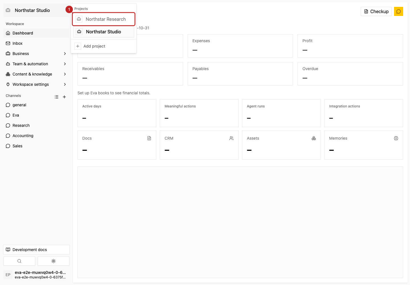Go to the Dashboard page
This screenshot has height=285, width=410.
[36, 33]
